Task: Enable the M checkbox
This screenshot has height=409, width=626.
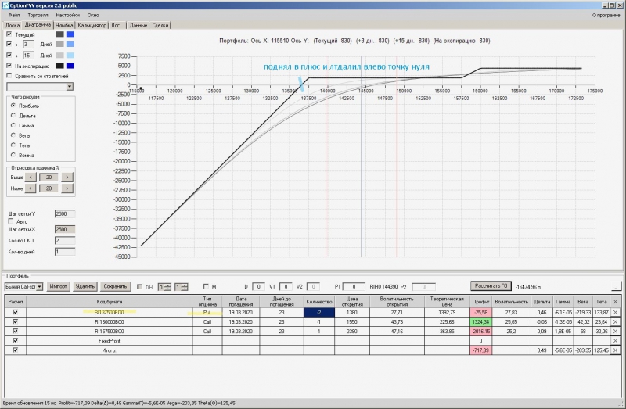Action: [206, 286]
